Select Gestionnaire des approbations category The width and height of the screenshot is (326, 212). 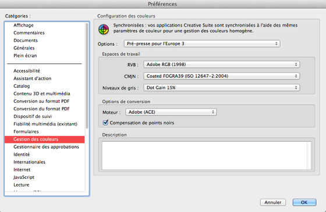tap(44, 147)
